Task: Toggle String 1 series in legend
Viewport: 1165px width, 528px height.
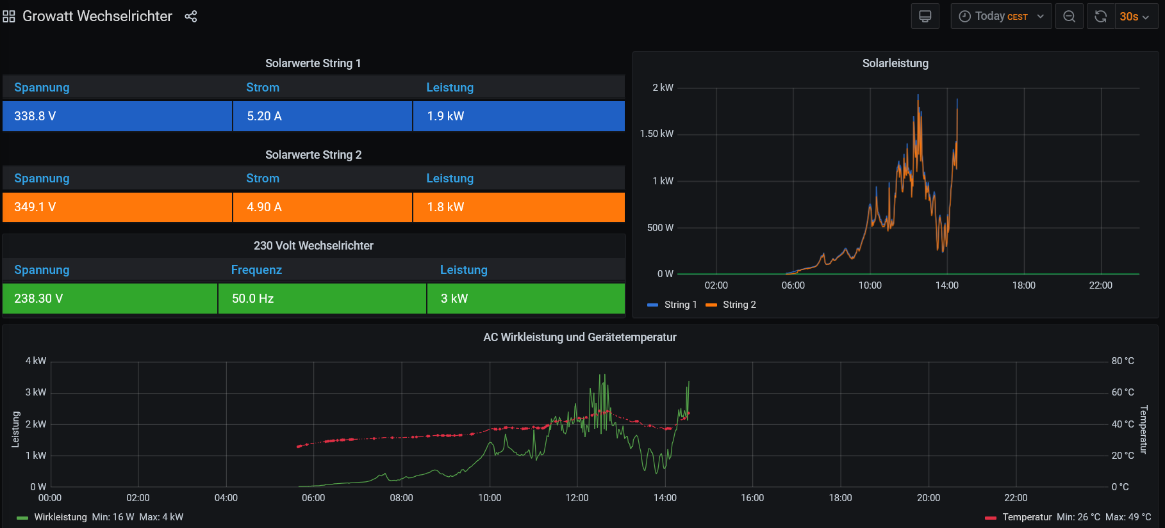Action: pyautogui.click(x=680, y=305)
